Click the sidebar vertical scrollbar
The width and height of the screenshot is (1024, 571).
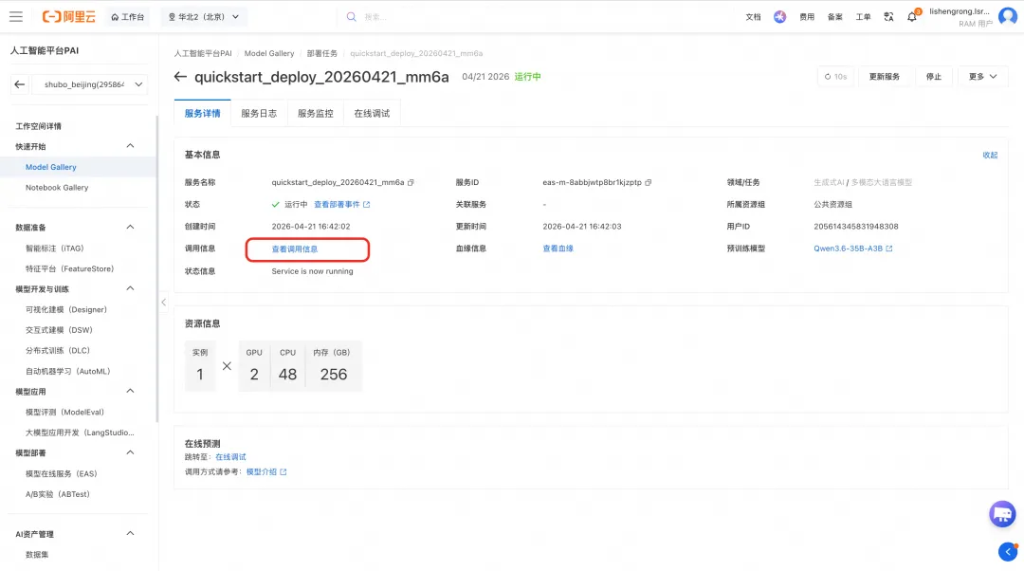(156, 267)
